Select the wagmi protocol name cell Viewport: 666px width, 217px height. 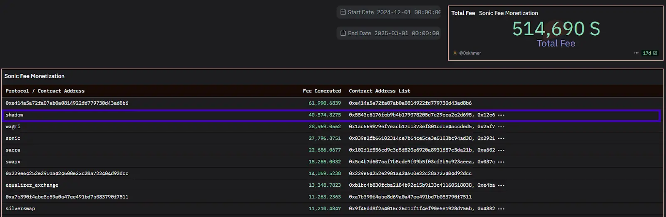click(x=13, y=127)
